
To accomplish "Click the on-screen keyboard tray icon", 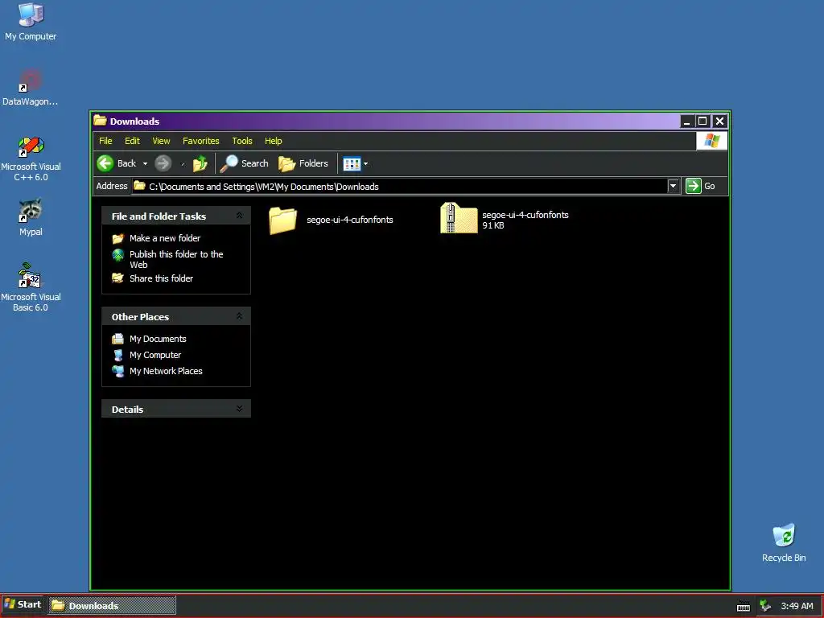I will [x=743, y=606].
